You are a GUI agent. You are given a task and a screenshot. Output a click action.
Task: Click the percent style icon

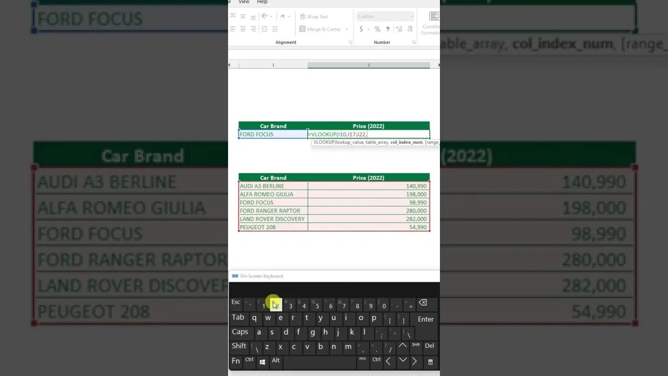pyautogui.click(x=377, y=29)
